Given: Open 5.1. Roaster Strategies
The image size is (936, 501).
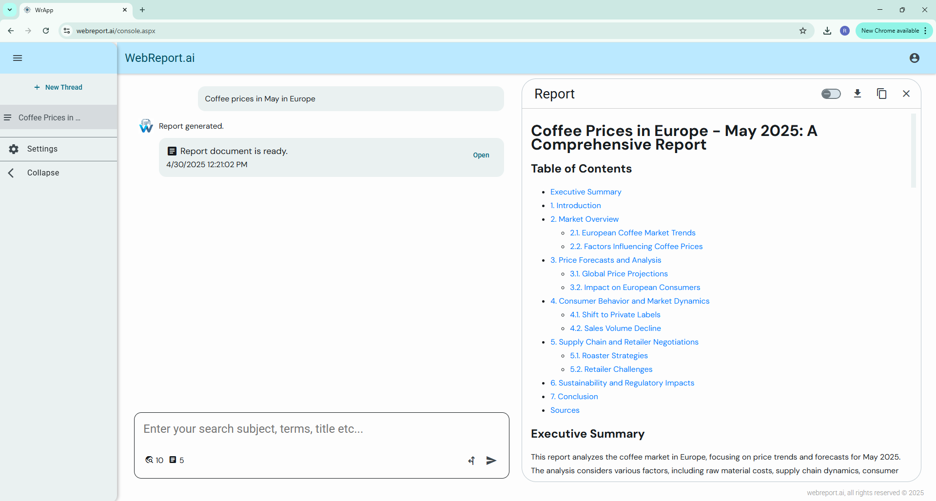Looking at the screenshot, I should tap(609, 356).
